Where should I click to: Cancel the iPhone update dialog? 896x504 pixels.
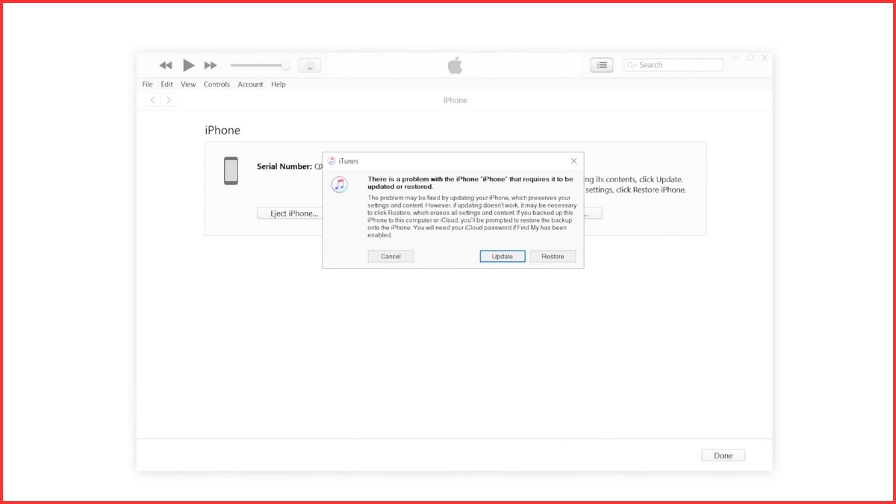(x=391, y=256)
